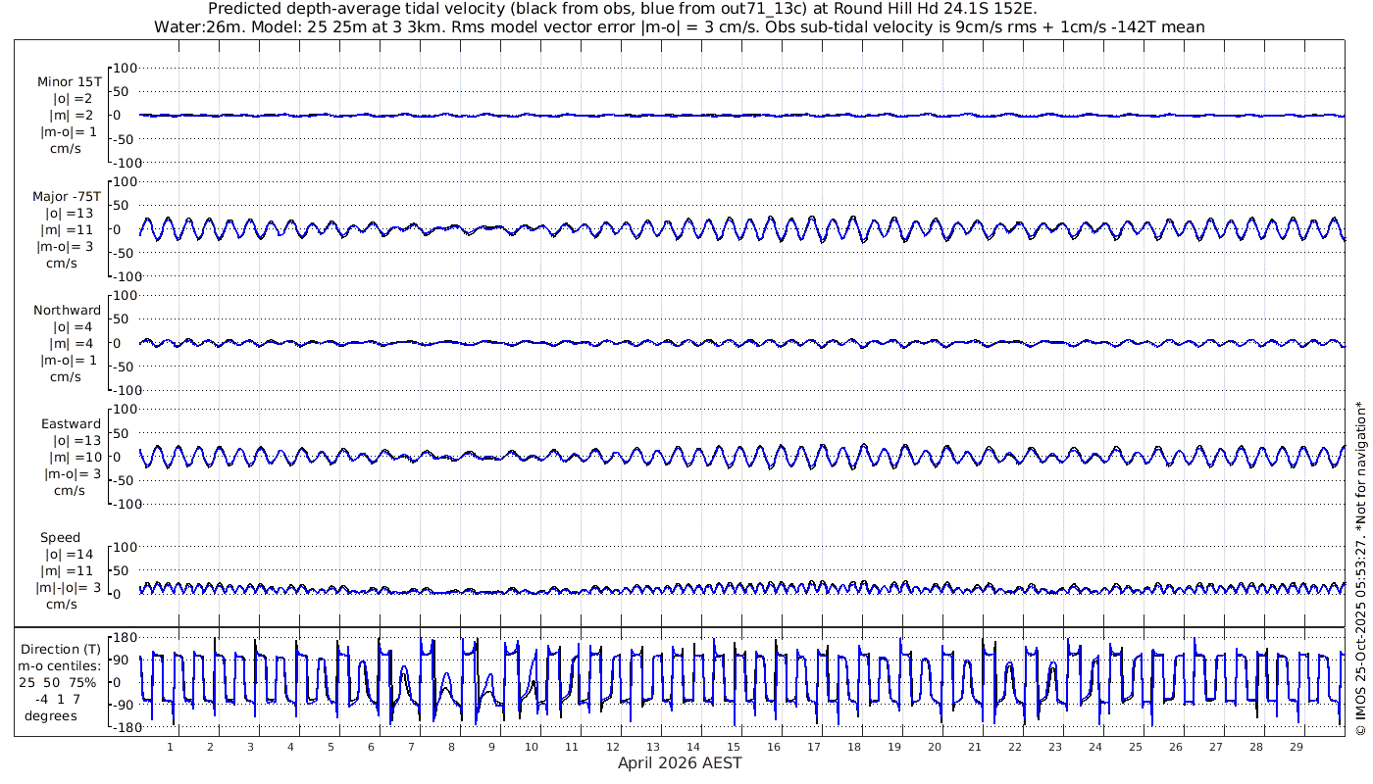Select "|m| =11" in the Major panel
The height and width of the screenshot is (784, 1373).
click(69, 229)
